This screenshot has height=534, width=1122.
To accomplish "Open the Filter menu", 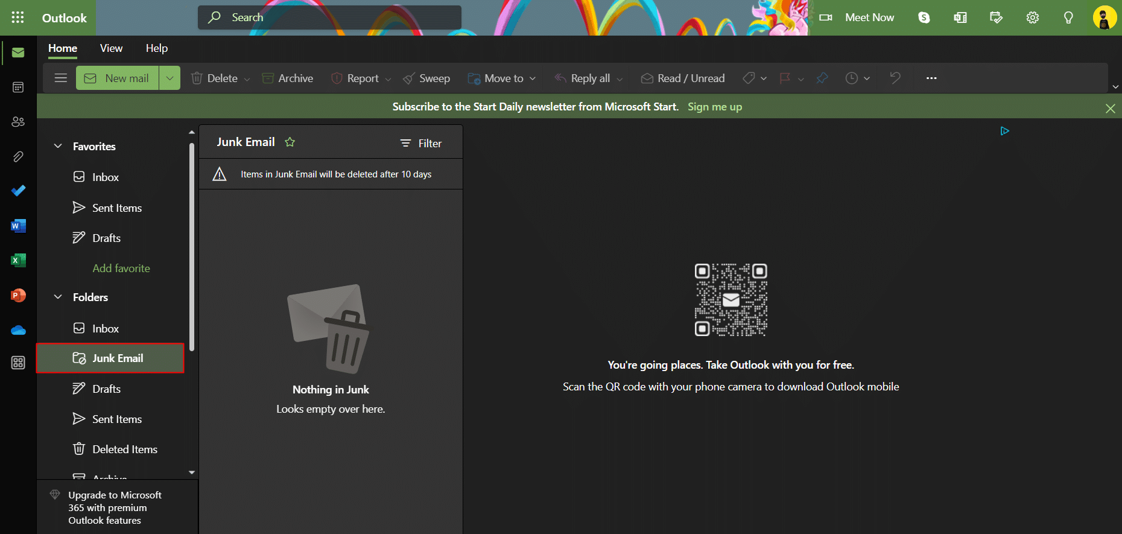I will coord(421,143).
